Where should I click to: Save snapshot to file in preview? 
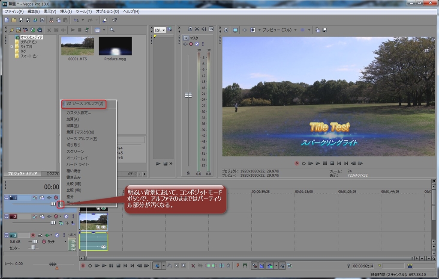(x=325, y=30)
